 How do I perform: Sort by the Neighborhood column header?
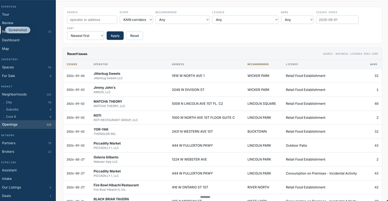[258, 64]
